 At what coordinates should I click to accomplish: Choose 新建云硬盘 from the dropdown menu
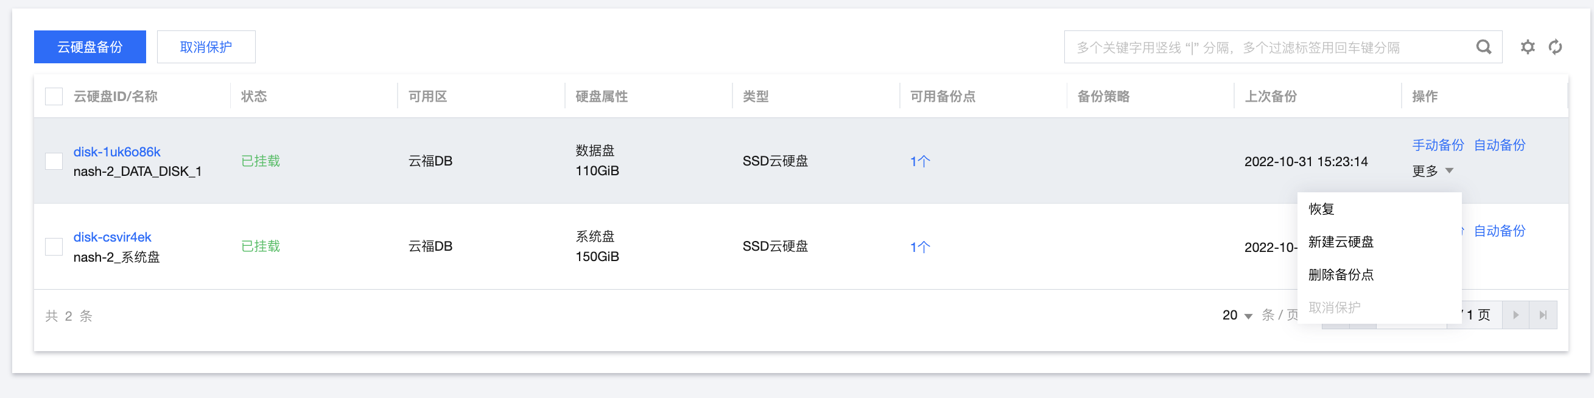point(1340,242)
